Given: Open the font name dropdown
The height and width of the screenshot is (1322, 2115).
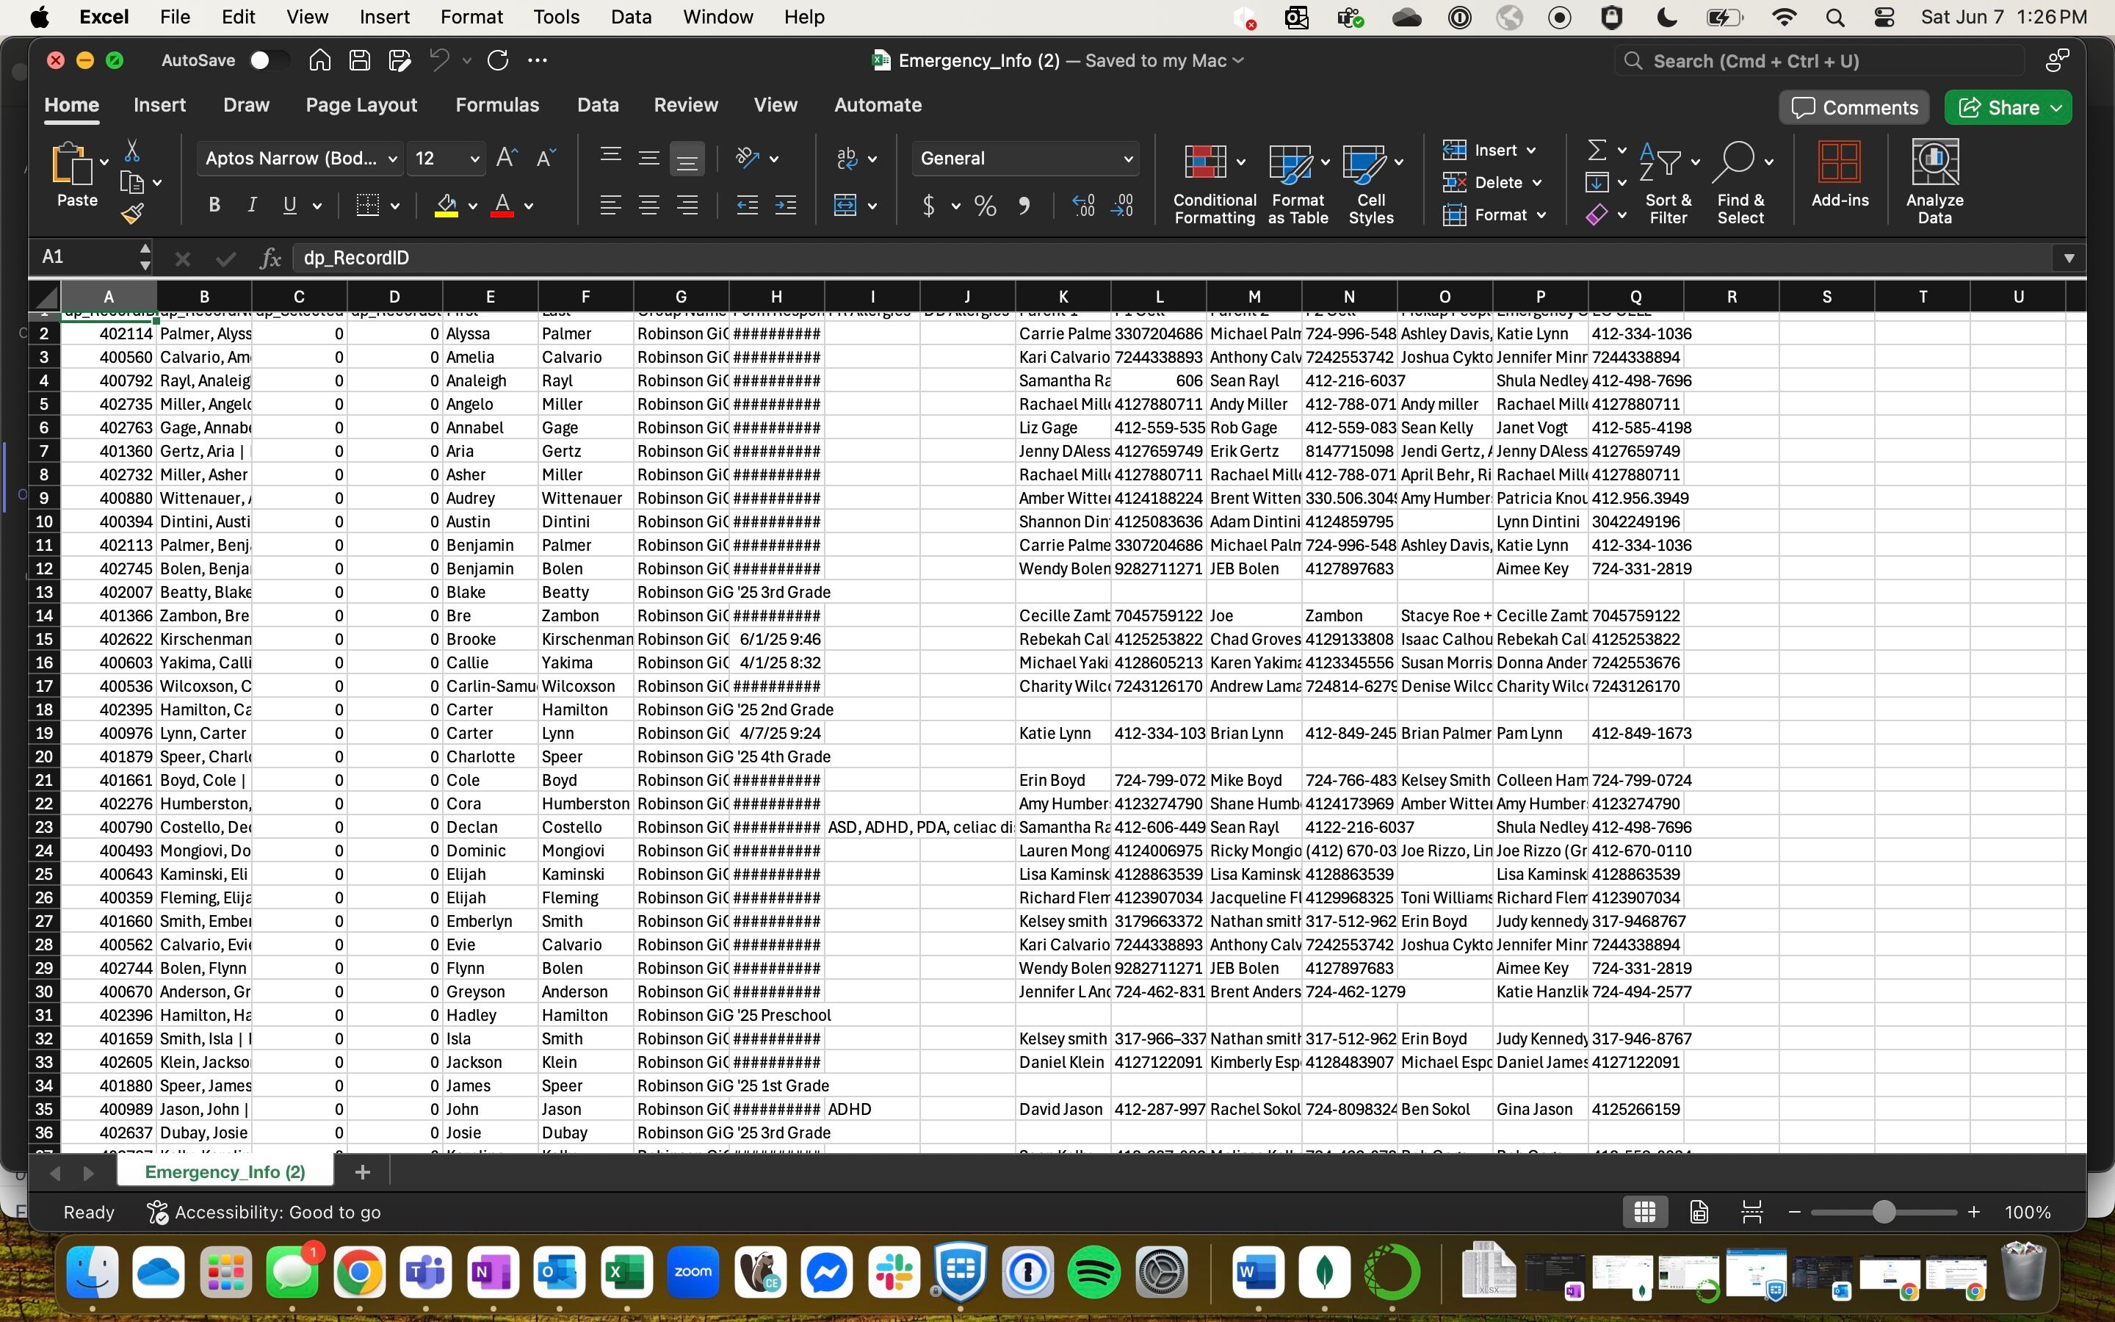Looking at the screenshot, I should (x=392, y=158).
